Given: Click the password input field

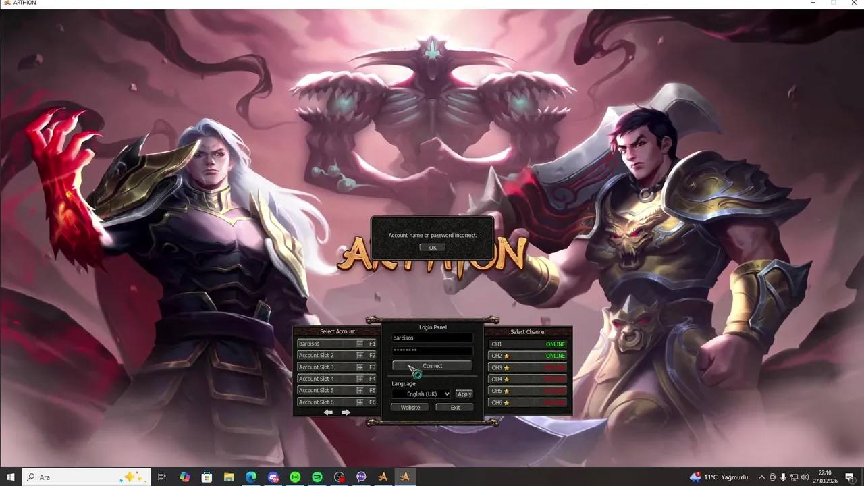Looking at the screenshot, I should tap(432, 351).
